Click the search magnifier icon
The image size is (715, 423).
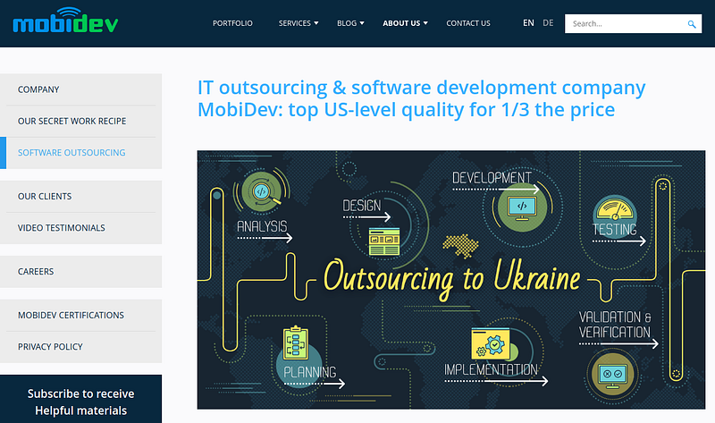[x=691, y=24]
